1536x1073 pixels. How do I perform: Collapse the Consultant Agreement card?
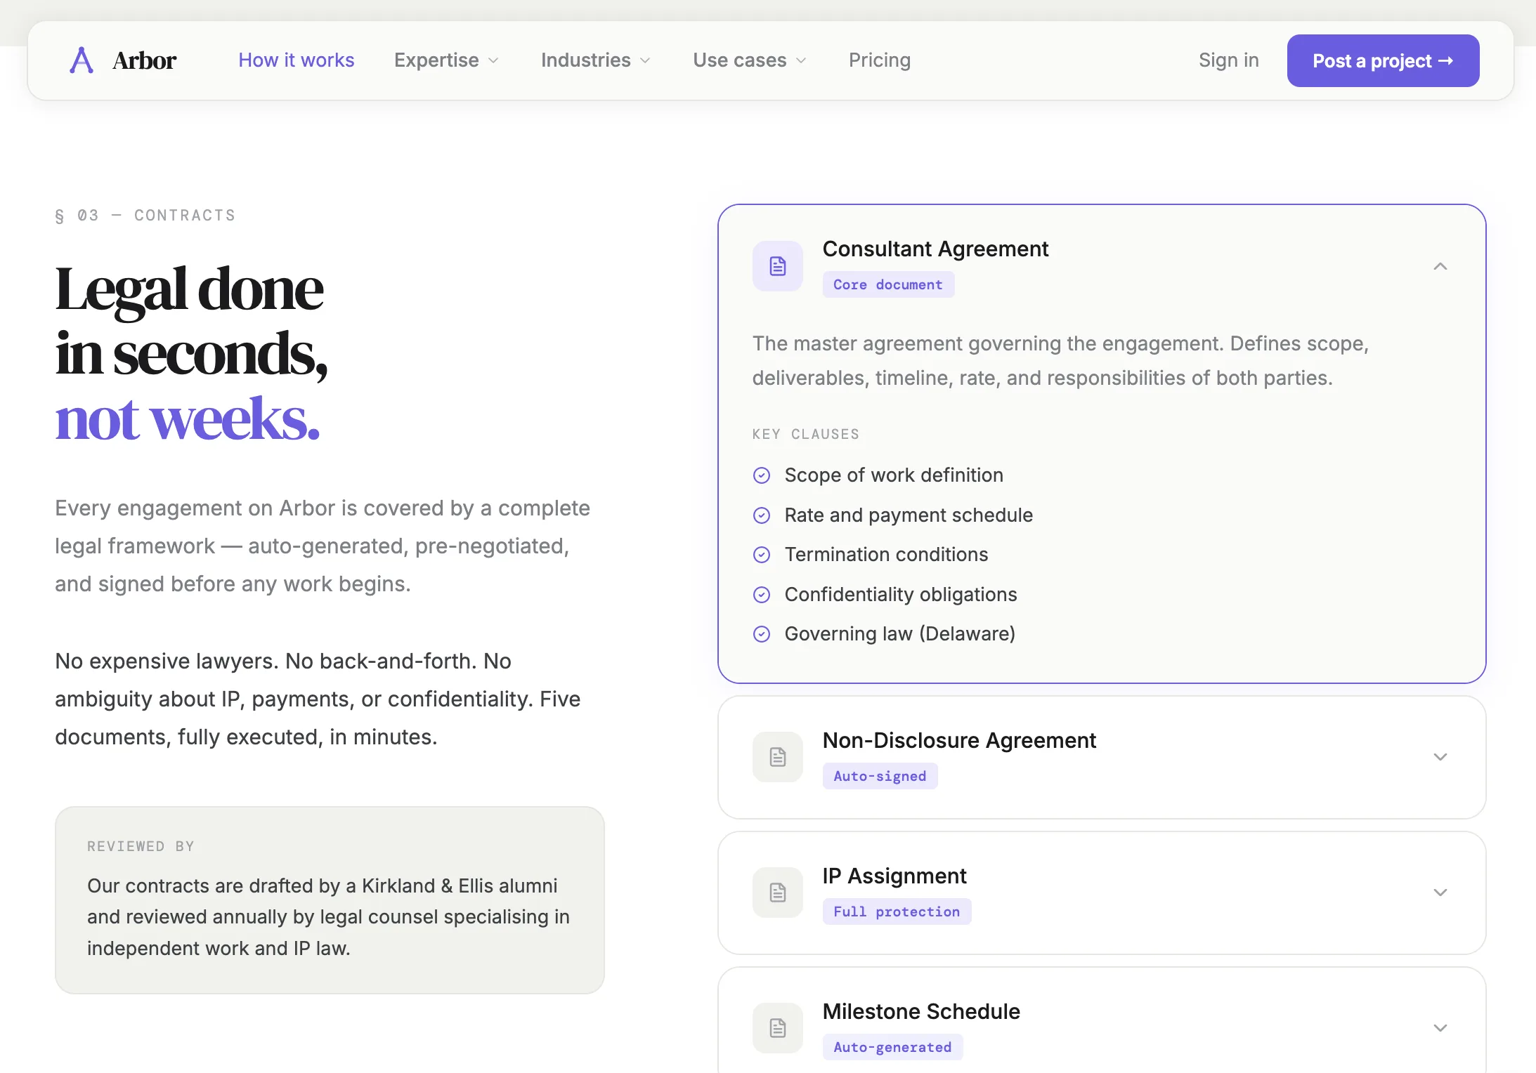1440,266
